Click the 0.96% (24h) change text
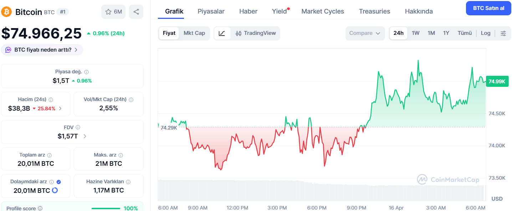The height and width of the screenshot is (211, 512). [108, 33]
